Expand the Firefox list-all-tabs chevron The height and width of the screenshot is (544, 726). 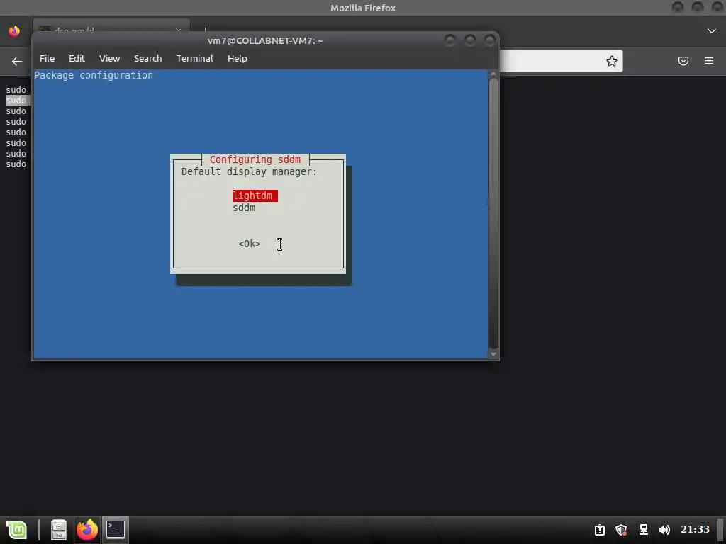pyautogui.click(x=712, y=31)
